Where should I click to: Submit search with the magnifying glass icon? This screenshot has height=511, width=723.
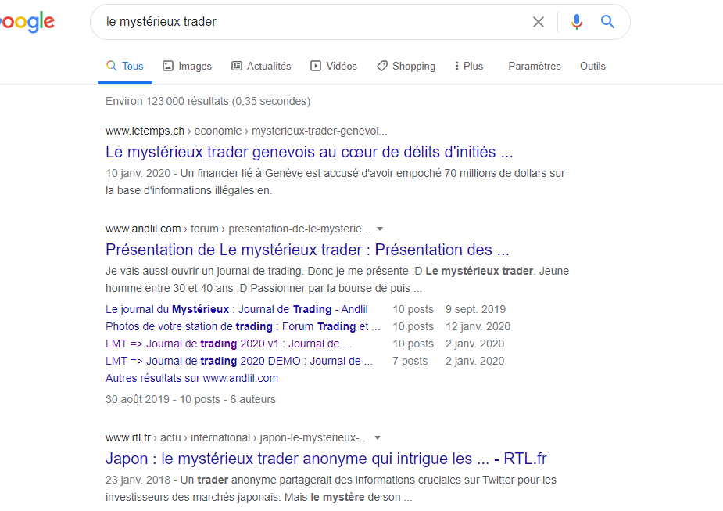607,22
